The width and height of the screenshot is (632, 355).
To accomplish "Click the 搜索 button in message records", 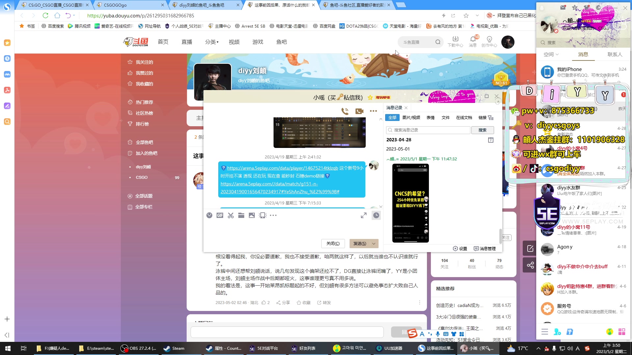I will pyautogui.click(x=482, y=130).
